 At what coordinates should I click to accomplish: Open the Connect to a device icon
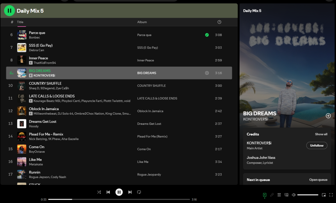click(x=286, y=195)
